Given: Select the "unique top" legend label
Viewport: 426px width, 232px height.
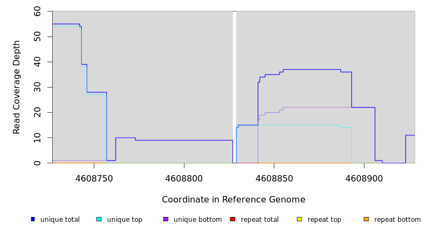Looking at the screenshot, I should [124, 220].
